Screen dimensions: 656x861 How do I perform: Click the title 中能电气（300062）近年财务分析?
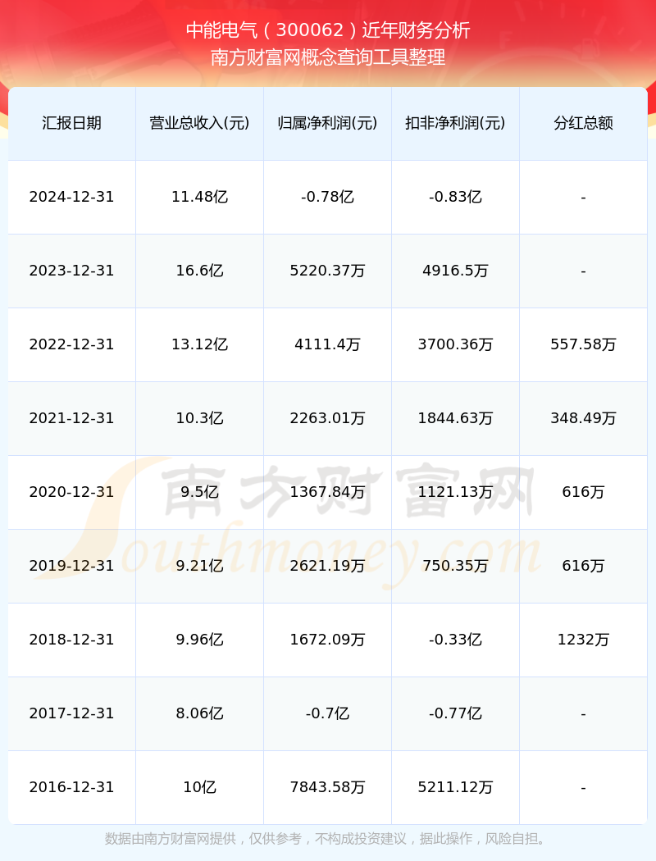pyautogui.click(x=328, y=30)
